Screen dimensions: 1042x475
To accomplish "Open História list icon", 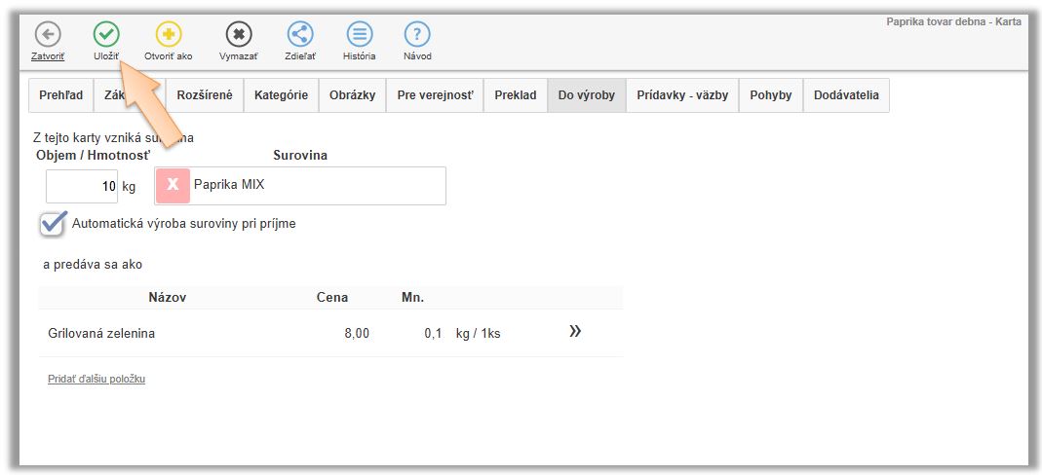I will click(x=360, y=34).
